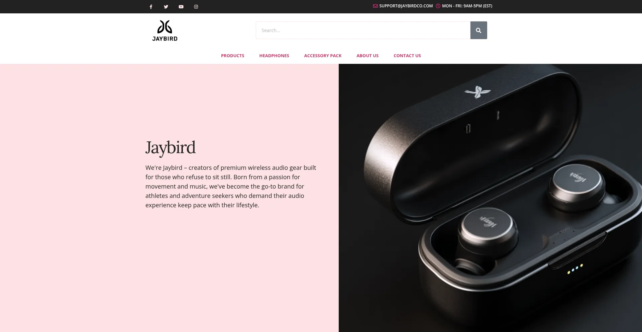
Task: Open the Twitter social icon
Action: pyautogui.click(x=166, y=7)
